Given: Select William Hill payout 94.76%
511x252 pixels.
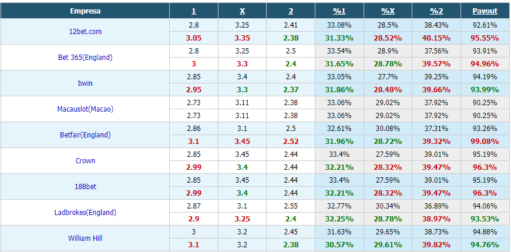Looking at the screenshot, I should pos(485,245).
